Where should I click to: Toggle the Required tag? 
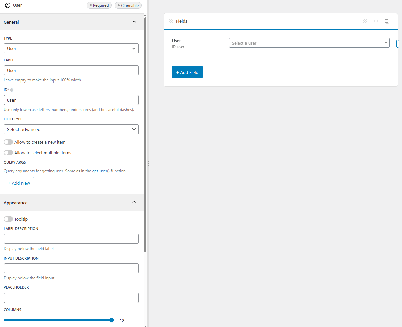[99, 5]
